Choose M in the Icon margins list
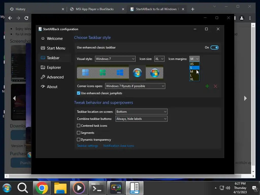Viewport: 260px width, 195px height. point(194,71)
